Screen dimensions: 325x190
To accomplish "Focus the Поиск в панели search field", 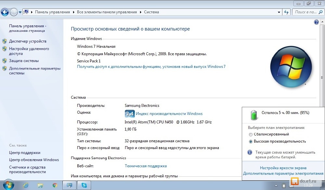I will [305, 12].
